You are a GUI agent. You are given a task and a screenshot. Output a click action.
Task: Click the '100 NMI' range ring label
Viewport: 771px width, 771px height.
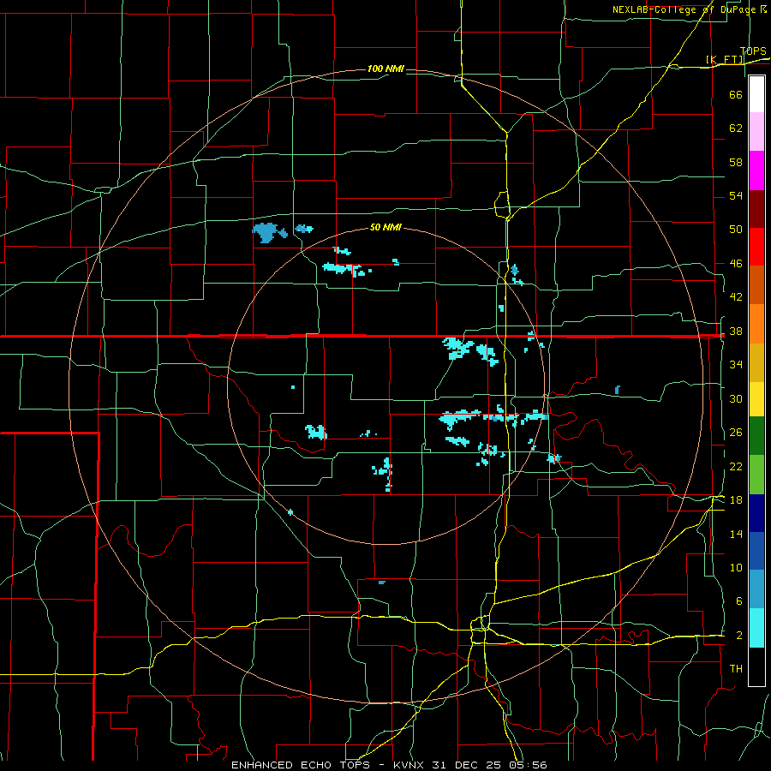[x=385, y=69]
